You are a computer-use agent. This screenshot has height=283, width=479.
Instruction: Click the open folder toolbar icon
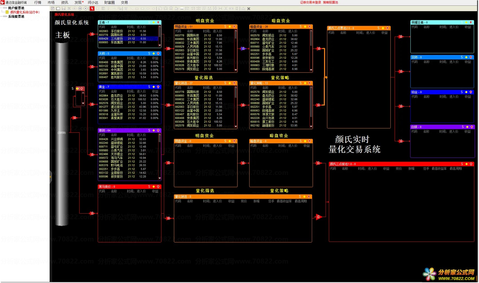58,9
